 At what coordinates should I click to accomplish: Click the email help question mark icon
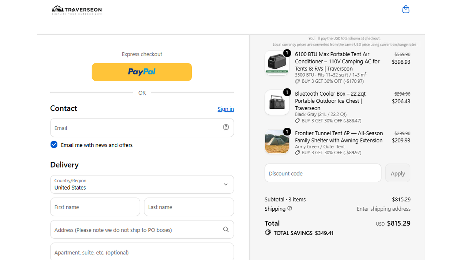click(x=226, y=127)
